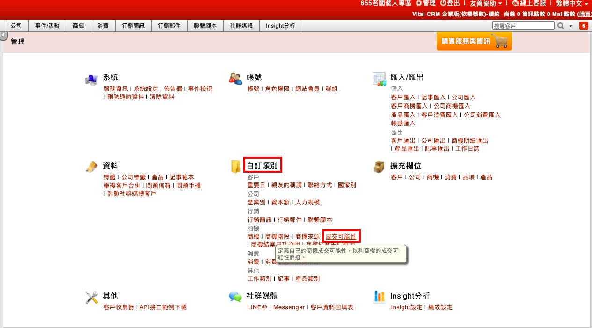This screenshot has height=328, width=592.
Task: Click the 擴充欄位 box icon
Action: coord(379,167)
